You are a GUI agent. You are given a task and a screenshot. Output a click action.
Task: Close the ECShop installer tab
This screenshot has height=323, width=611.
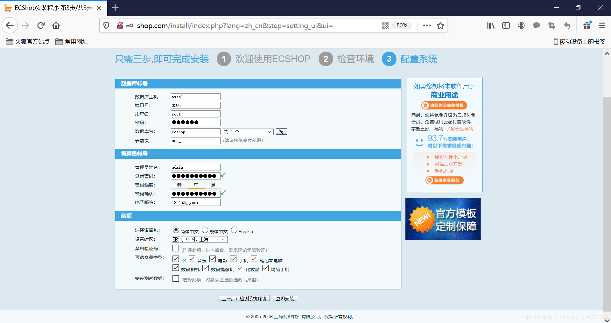99,8
